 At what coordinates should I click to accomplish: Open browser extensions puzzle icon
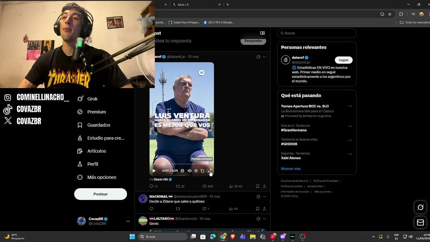[401, 14]
